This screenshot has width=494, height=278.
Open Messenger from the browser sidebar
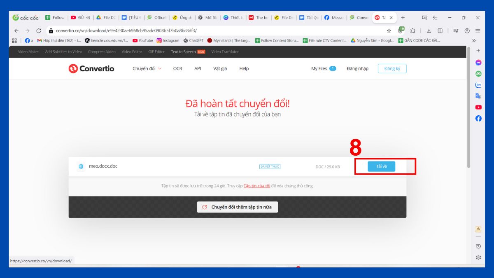click(478, 63)
